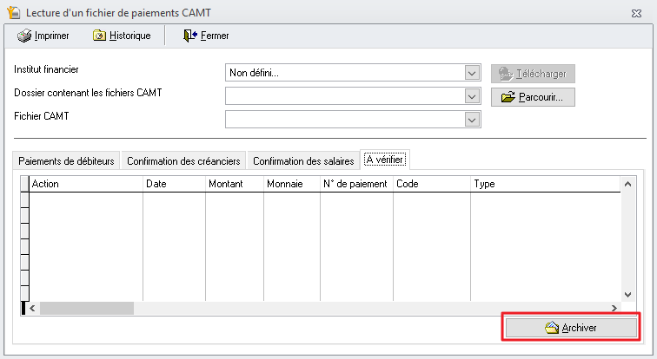Open the Confirmation des créanciers tab
Image resolution: width=657 pixels, height=359 pixels.
coord(183,161)
